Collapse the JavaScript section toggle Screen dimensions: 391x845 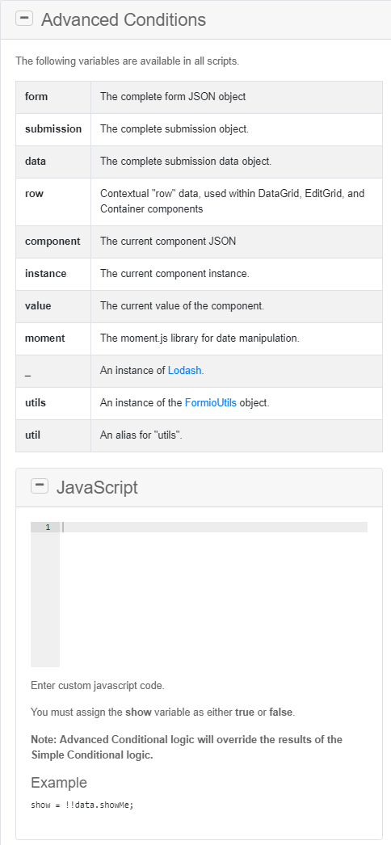coord(40,486)
